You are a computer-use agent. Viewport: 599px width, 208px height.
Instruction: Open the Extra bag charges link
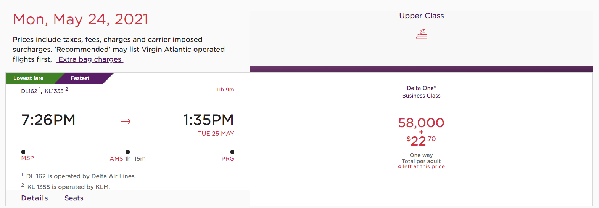coord(90,59)
